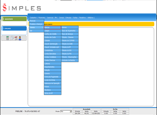The width and height of the screenshot is (157, 115).
Task: Click Produtos e Serviços menu item
Action: click(36, 24)
